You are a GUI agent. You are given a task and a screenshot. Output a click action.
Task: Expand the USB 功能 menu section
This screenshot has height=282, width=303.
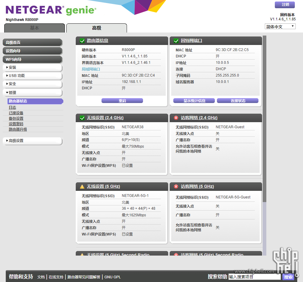click(x=32, y=76)
